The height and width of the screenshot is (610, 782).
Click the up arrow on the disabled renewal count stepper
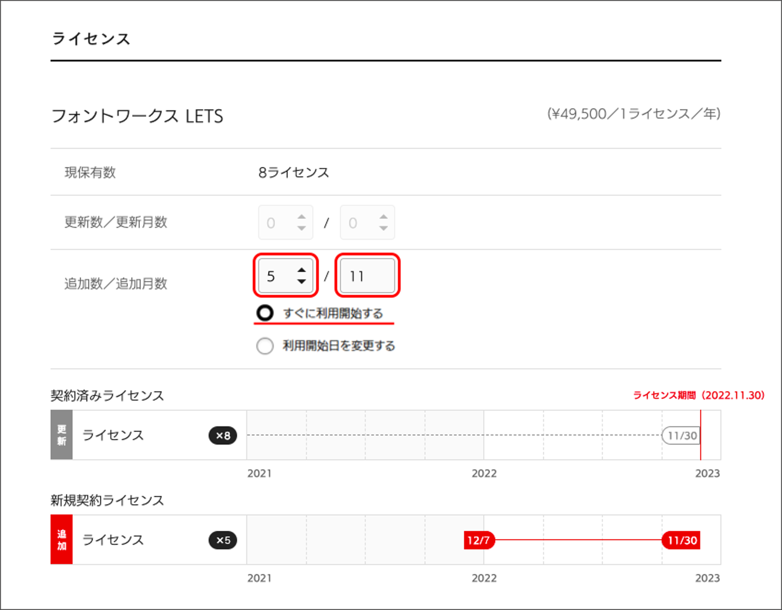(x=301, y=217)
